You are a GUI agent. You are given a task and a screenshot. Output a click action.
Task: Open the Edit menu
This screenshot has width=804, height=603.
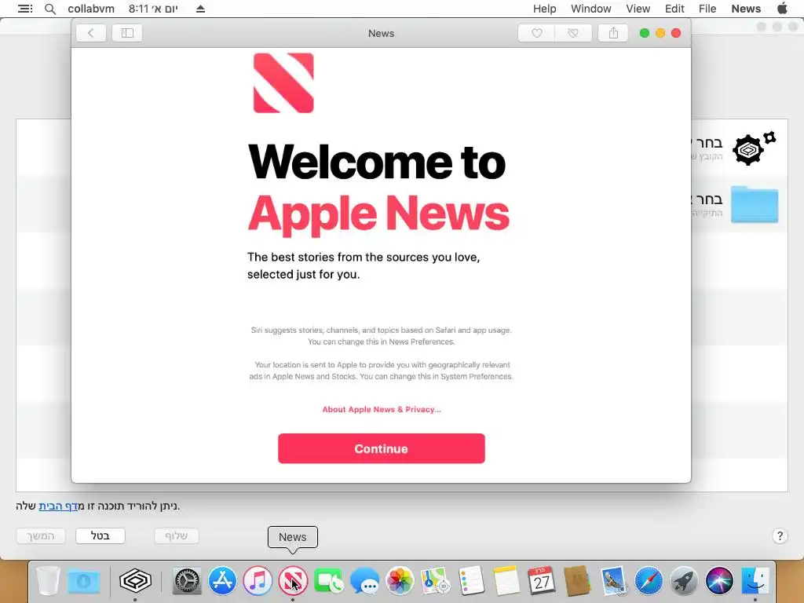674,9
